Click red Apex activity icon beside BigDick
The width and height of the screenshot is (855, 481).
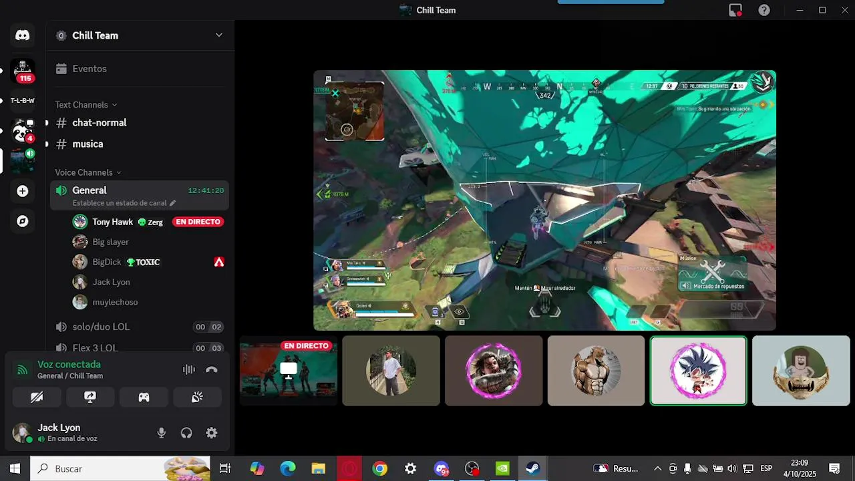(219, 262)
